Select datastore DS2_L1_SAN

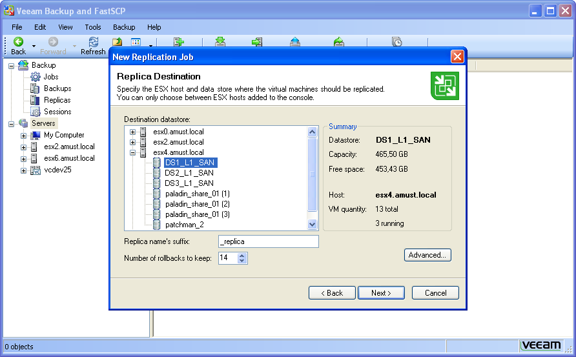point(189,173)
